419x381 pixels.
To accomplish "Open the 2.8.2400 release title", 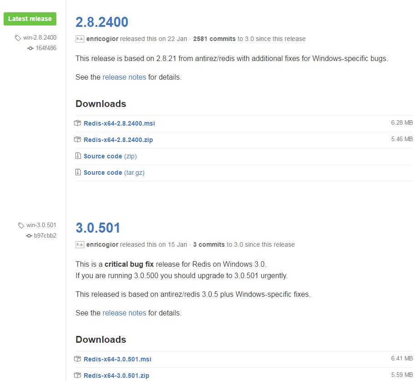I will tap(102, 22).
